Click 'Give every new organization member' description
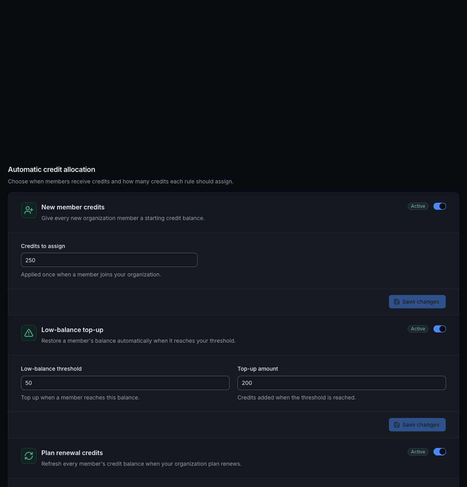 123,218
